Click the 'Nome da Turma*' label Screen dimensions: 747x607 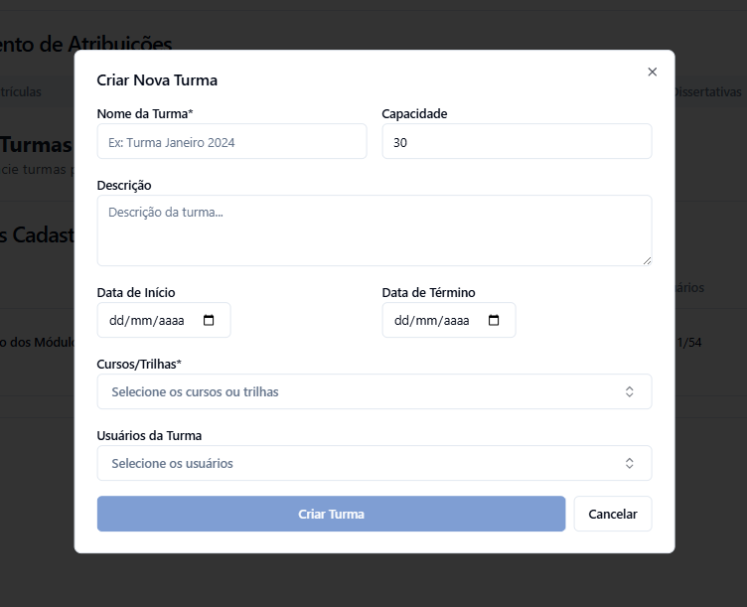point(144,113)
